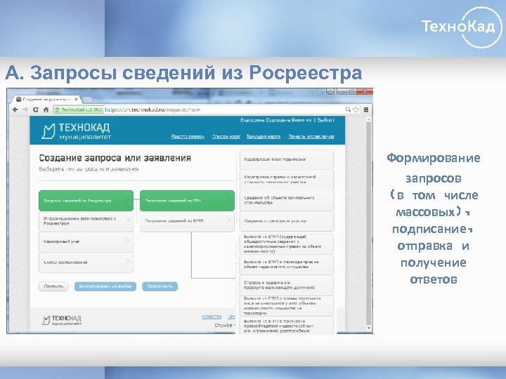Click the ТехноКад circle logo on slide
Image resolution: width=506 pixels, height=379 pixels.
pos(462,27)
